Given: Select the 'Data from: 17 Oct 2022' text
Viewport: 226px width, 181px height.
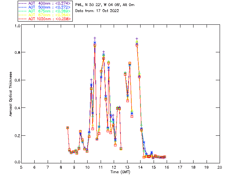Looking at the screenshot, I should tap(97, 11).
